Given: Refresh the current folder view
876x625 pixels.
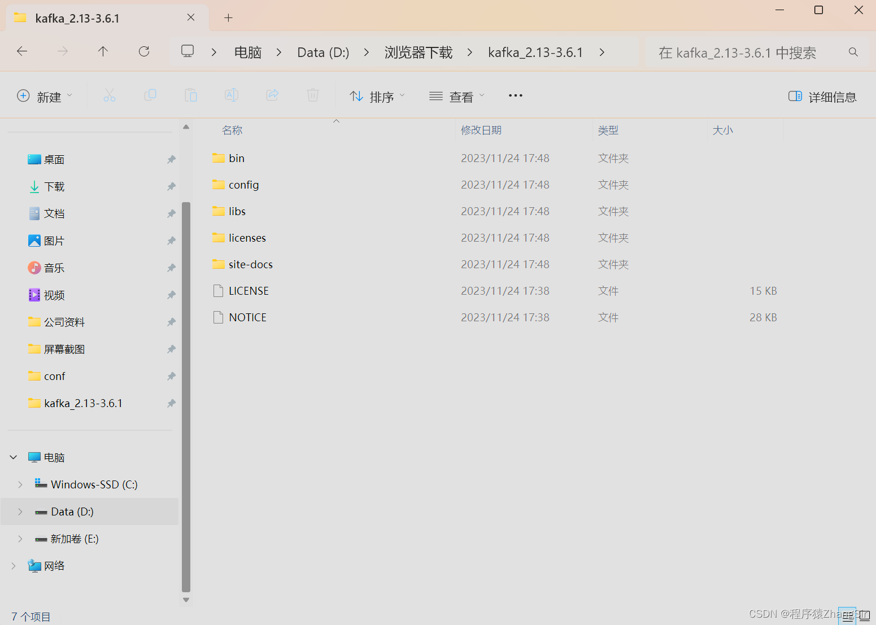Looking at the screenshot, I should point(144,51).
